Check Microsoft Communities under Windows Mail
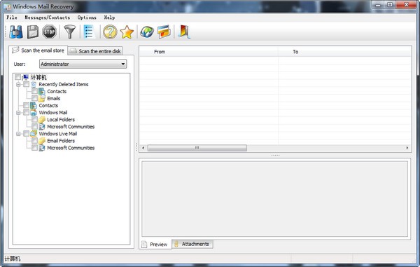Screen dimensions: 420x267 click(x=34, y=127)
